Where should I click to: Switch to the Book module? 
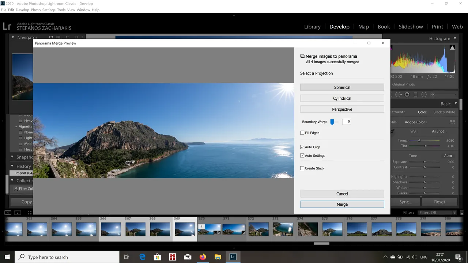tap(384, 27)
